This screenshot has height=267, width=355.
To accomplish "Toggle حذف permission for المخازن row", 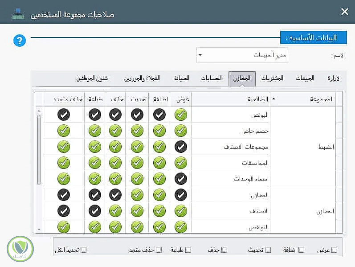I will (115, 195).
